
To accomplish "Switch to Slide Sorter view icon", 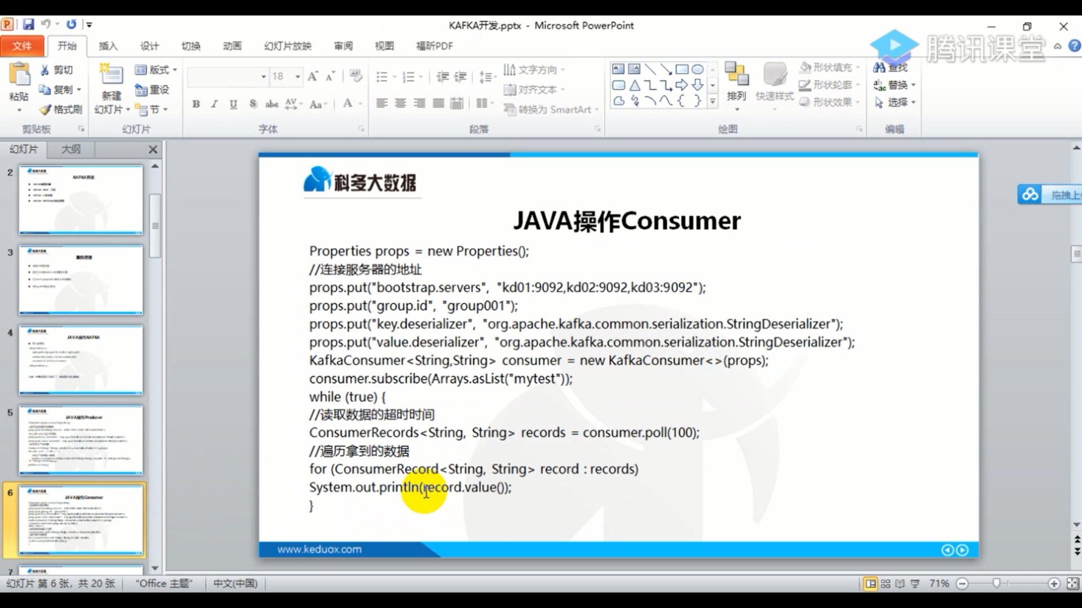I will pyautogui.click(x=885, y=584).
